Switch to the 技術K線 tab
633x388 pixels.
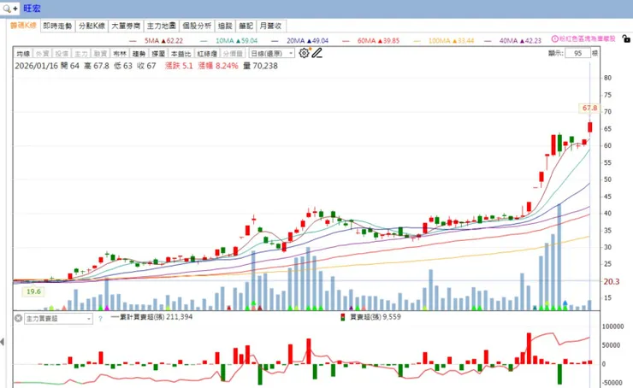[23, 26]
